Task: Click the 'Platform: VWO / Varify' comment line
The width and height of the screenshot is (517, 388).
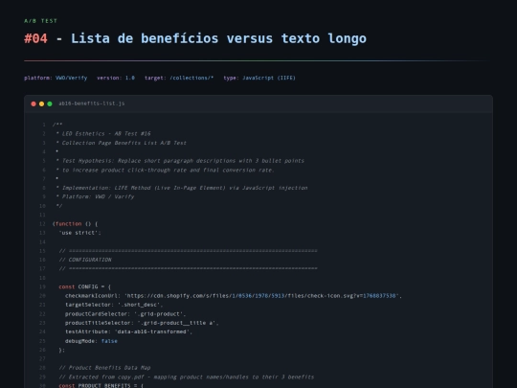Action: point(95,196)
